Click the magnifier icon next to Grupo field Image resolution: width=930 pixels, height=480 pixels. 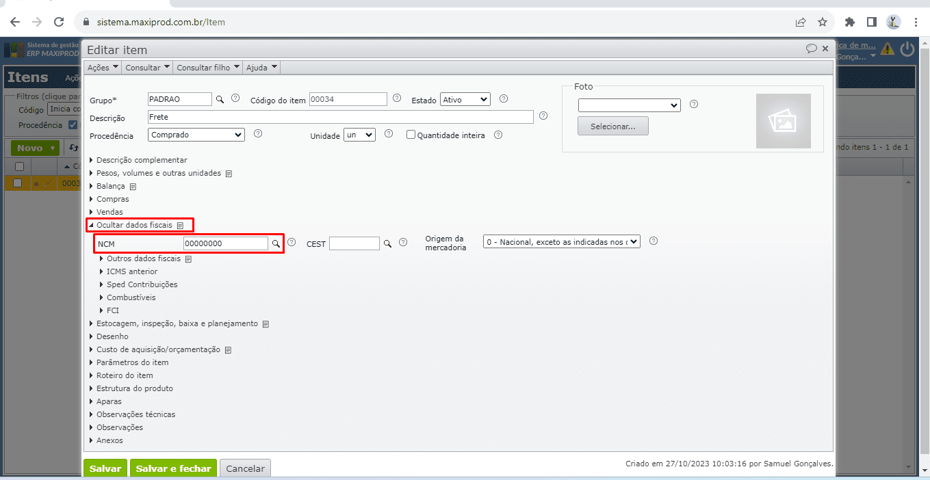coord(220,99)
